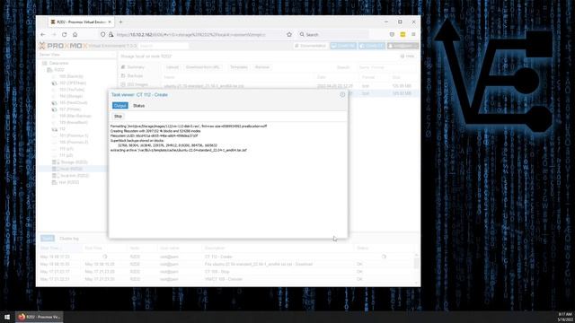Select Datacenter in the resource tree
575x323 pixels.
click(x=58, y=63)
